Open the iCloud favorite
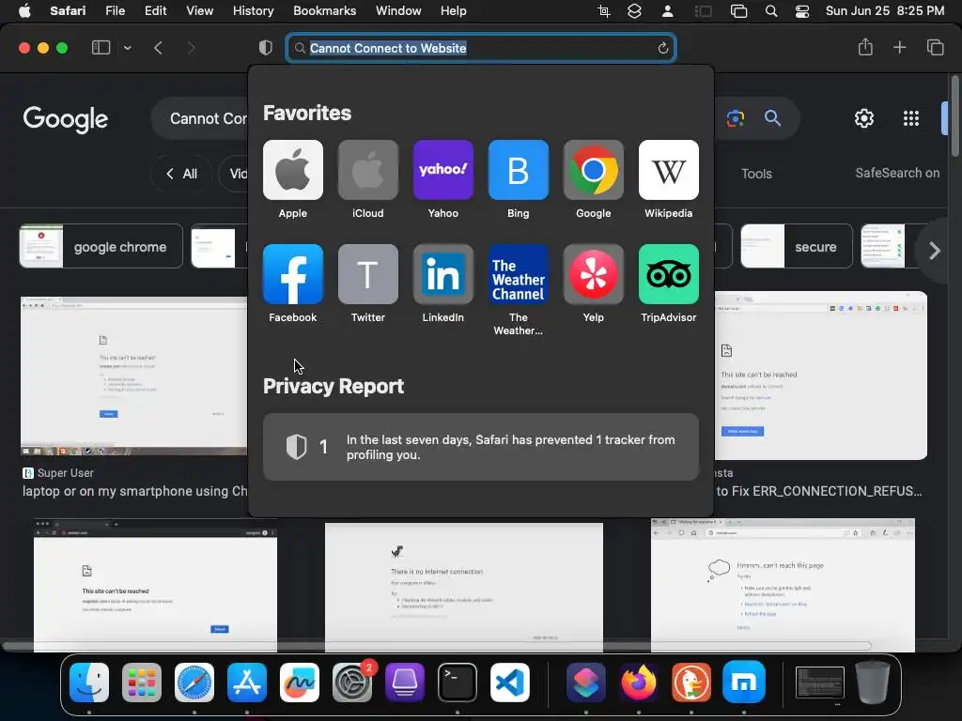962x721 pixels. (x=368, y=170)
